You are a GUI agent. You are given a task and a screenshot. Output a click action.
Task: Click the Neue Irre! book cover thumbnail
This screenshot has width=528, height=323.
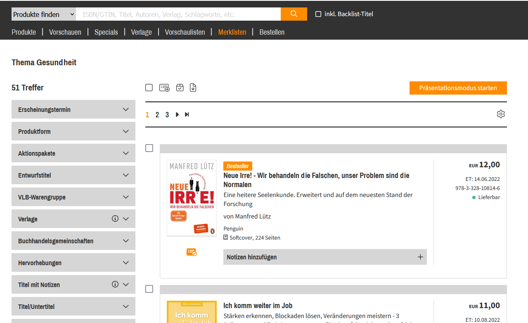pos(192,198)
